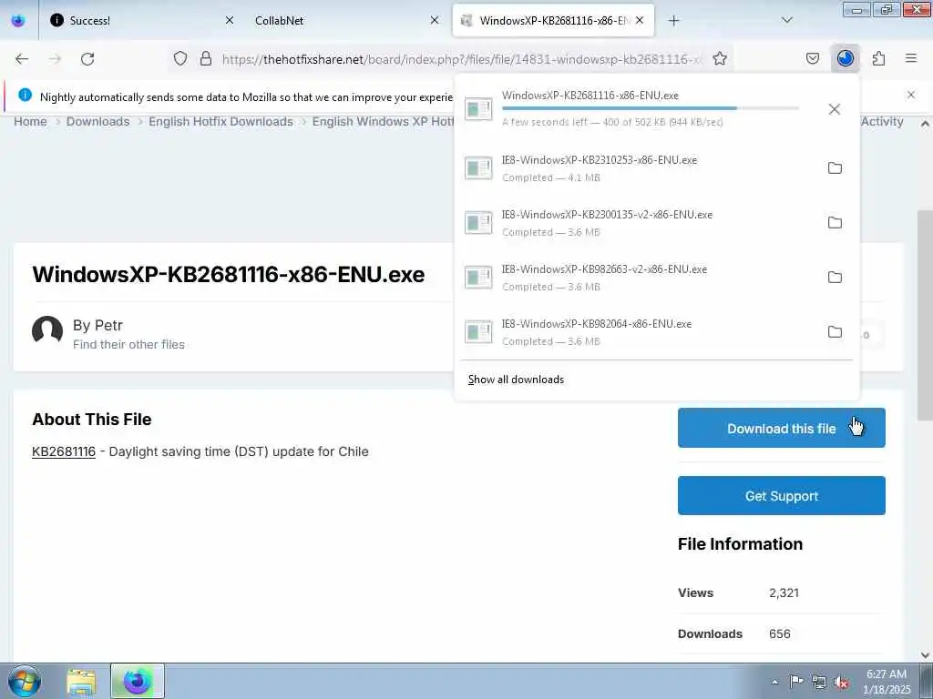The width and height of the screenshot is (933, 699).
Task: Open Windows Explorer from the taskbar
Action: tap(81, 682)
